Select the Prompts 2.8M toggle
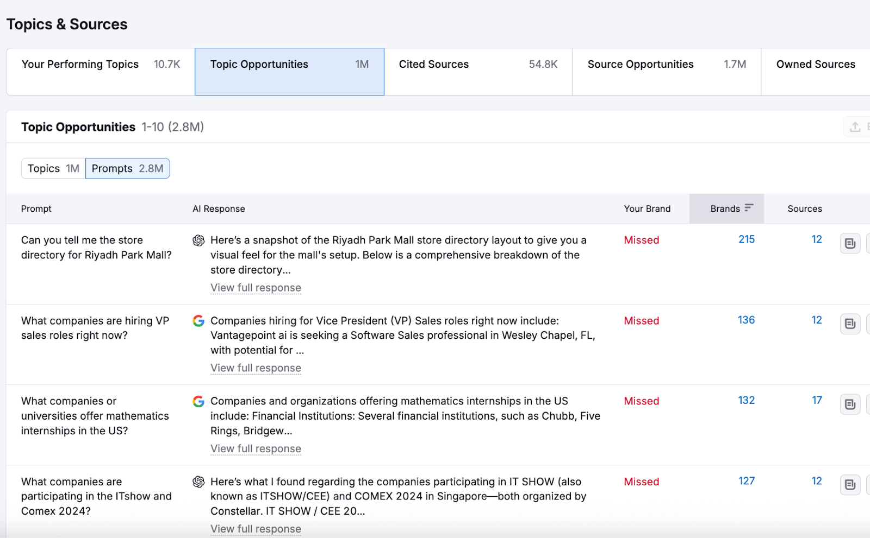Screen dimensions: 870x538 click(127, 169)
